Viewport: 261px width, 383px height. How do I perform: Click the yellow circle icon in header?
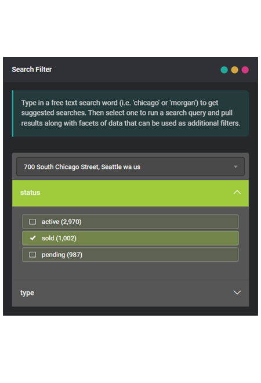(234, 70)
